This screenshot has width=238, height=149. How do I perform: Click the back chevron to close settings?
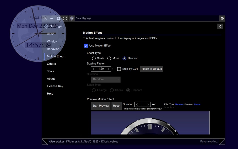tap(220, 26)
